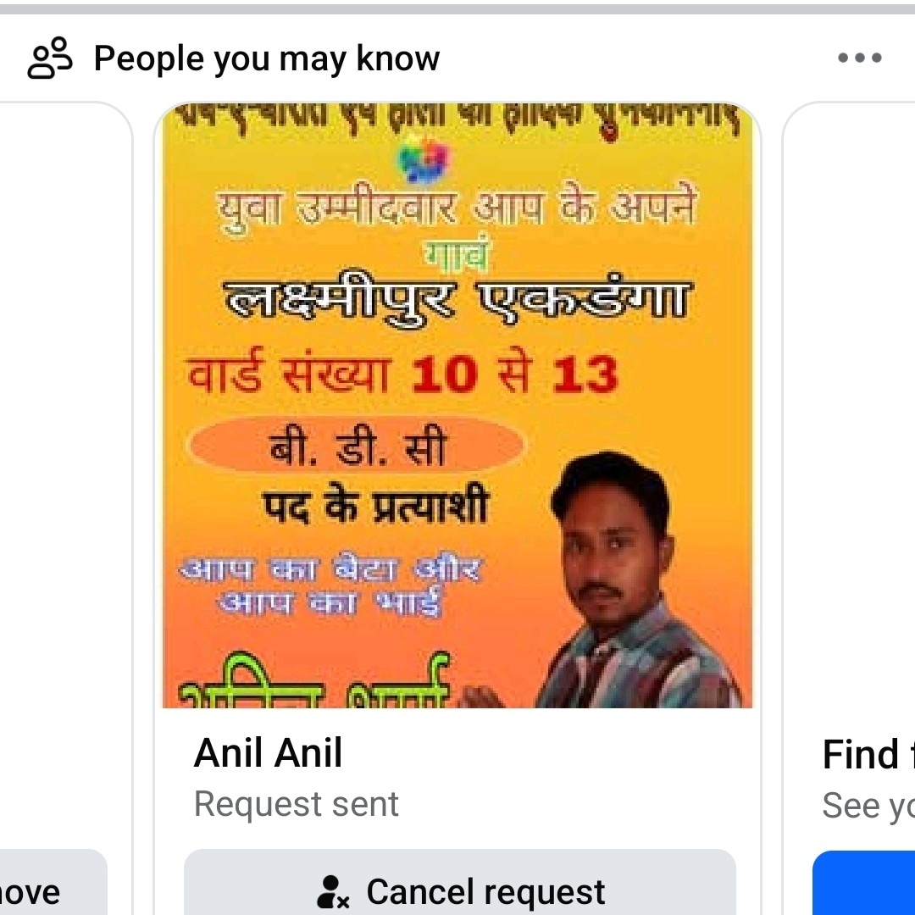This screenshot has height=915, width=915.
Task: Click the People you may know icon
Action: (x=50, y=58)
